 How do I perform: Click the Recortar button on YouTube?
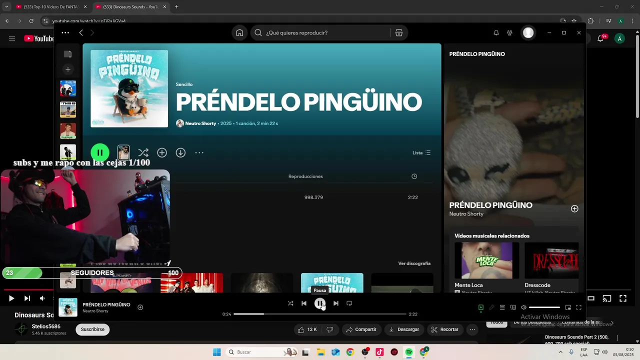click(x=445, y=329)
